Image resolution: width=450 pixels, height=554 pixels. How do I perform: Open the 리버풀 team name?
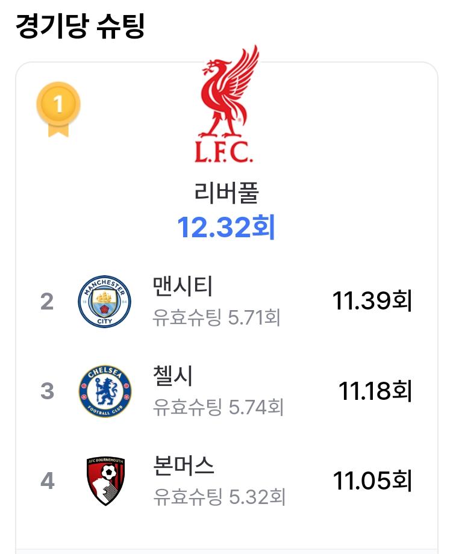pos(227,193)
